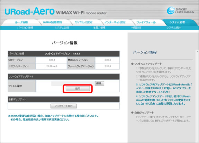This screenshot has height=143, width=199.
Task: Open the ワイヤレス設定 tab
Action: 84,22
